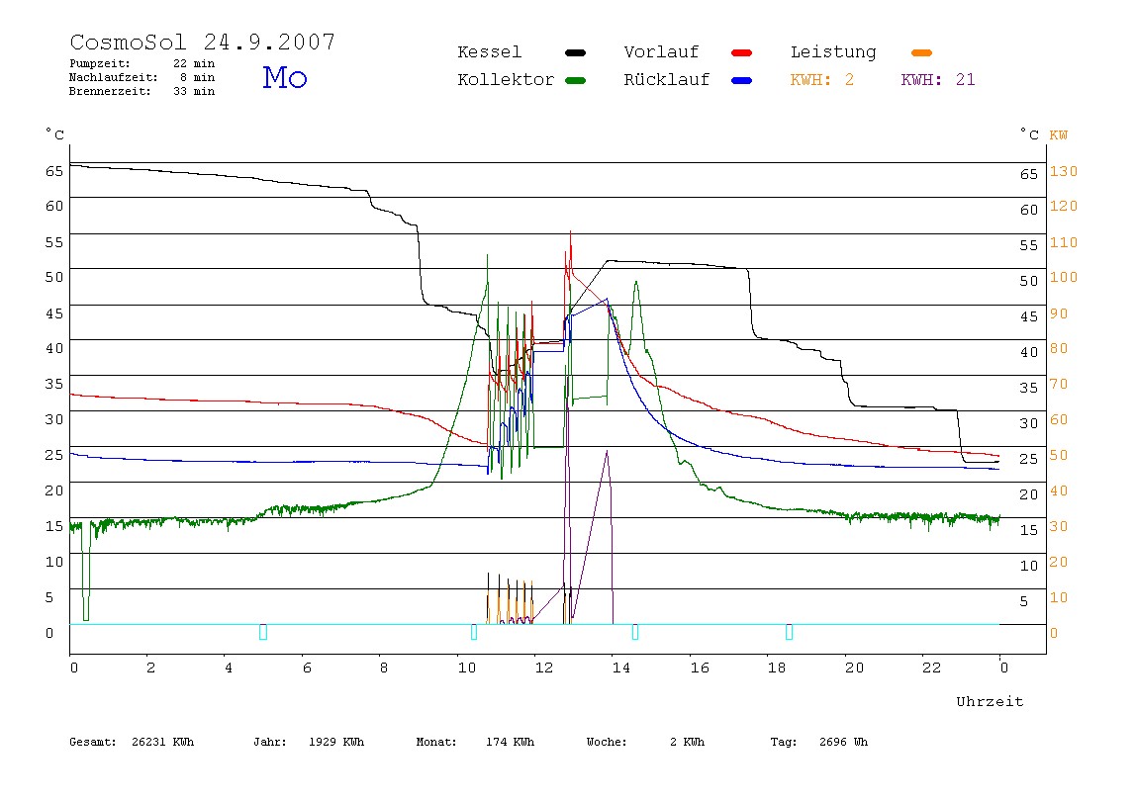Screen dimensions: 1136x803
Task: Click the Brennerzeit value "33 min"
Action: [x=194, y=91]
